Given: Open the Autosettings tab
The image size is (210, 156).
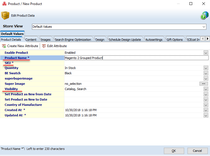Looking at the screenshot, I should pos(154,40).
